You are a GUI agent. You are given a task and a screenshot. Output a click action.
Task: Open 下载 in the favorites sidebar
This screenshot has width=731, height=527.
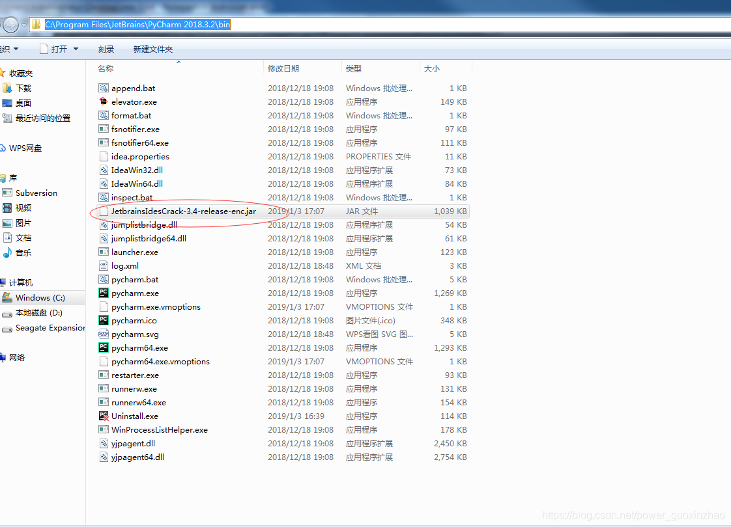[x=23, y=88]
